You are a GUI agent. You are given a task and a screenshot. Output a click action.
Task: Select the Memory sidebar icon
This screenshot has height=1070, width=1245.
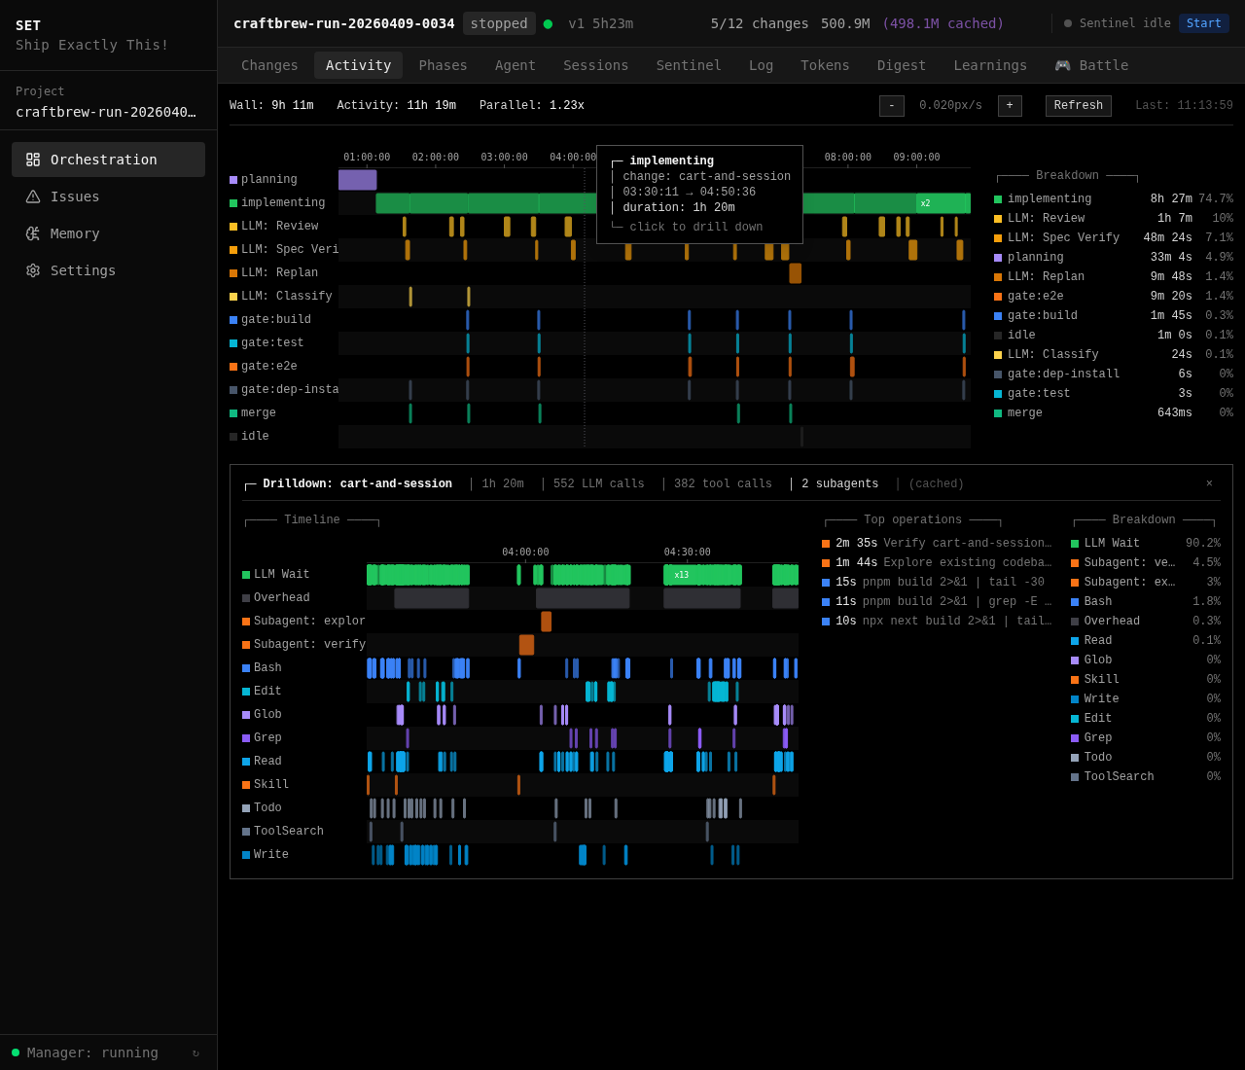click(x=32, y=233)
